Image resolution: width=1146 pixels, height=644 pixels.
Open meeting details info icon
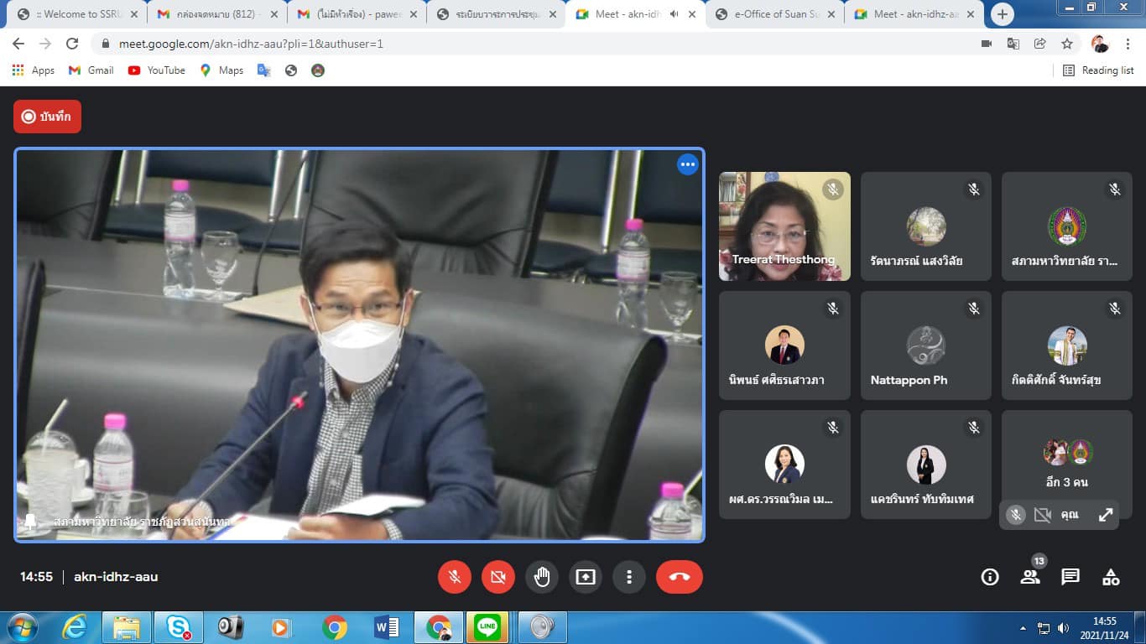[x=990, y=577]
